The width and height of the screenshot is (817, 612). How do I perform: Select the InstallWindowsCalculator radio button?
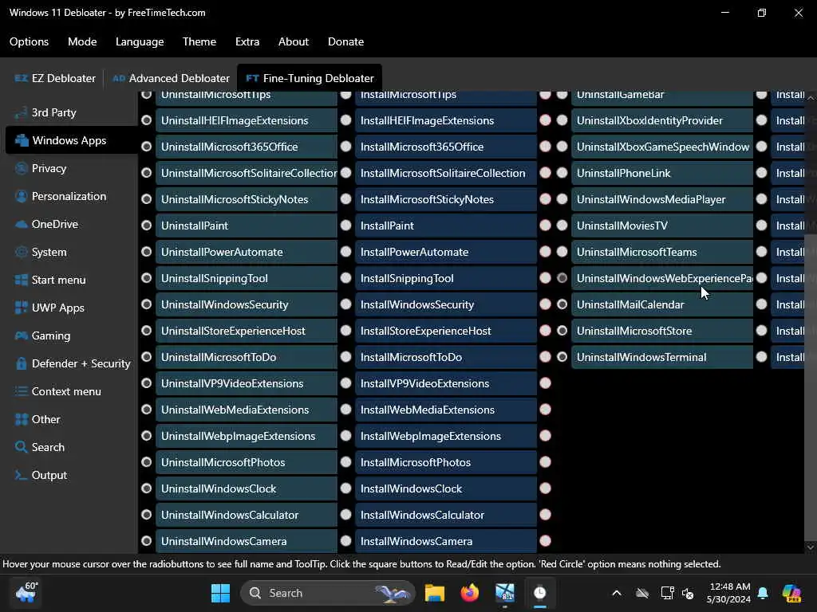click(x=345, y=515)
